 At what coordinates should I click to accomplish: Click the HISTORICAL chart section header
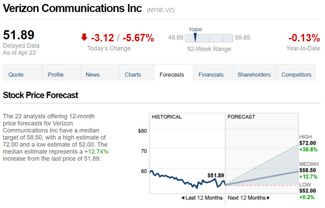(167, 117)
